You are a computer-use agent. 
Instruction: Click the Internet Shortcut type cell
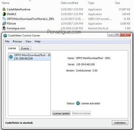[x=98, y=28]
